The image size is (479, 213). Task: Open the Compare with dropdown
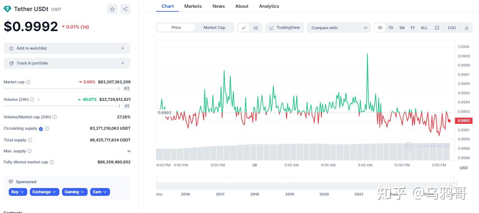click(339, 28)
